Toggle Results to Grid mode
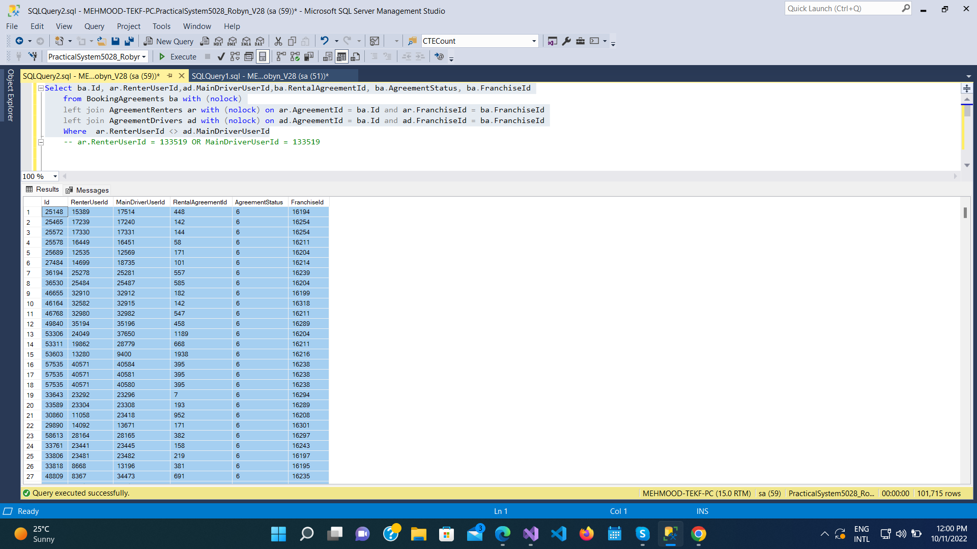This screenshot has height=549, width=977. [341, 56]
